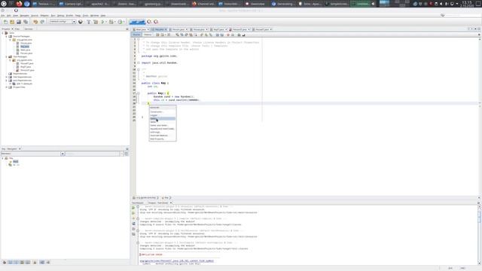The height and width of the screenshot is (271, 482).
Task: Click the Source view button
Action: (136, 35)
